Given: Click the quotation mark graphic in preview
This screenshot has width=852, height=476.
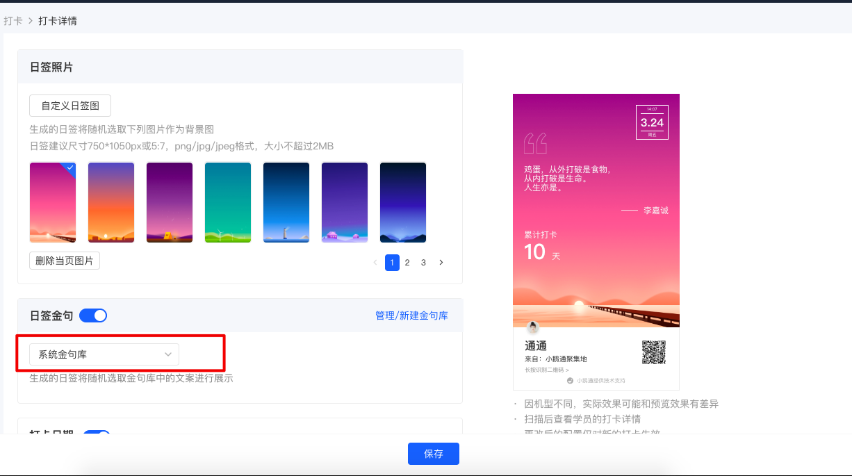Looking at the screenshot, I should pos(535,143).
